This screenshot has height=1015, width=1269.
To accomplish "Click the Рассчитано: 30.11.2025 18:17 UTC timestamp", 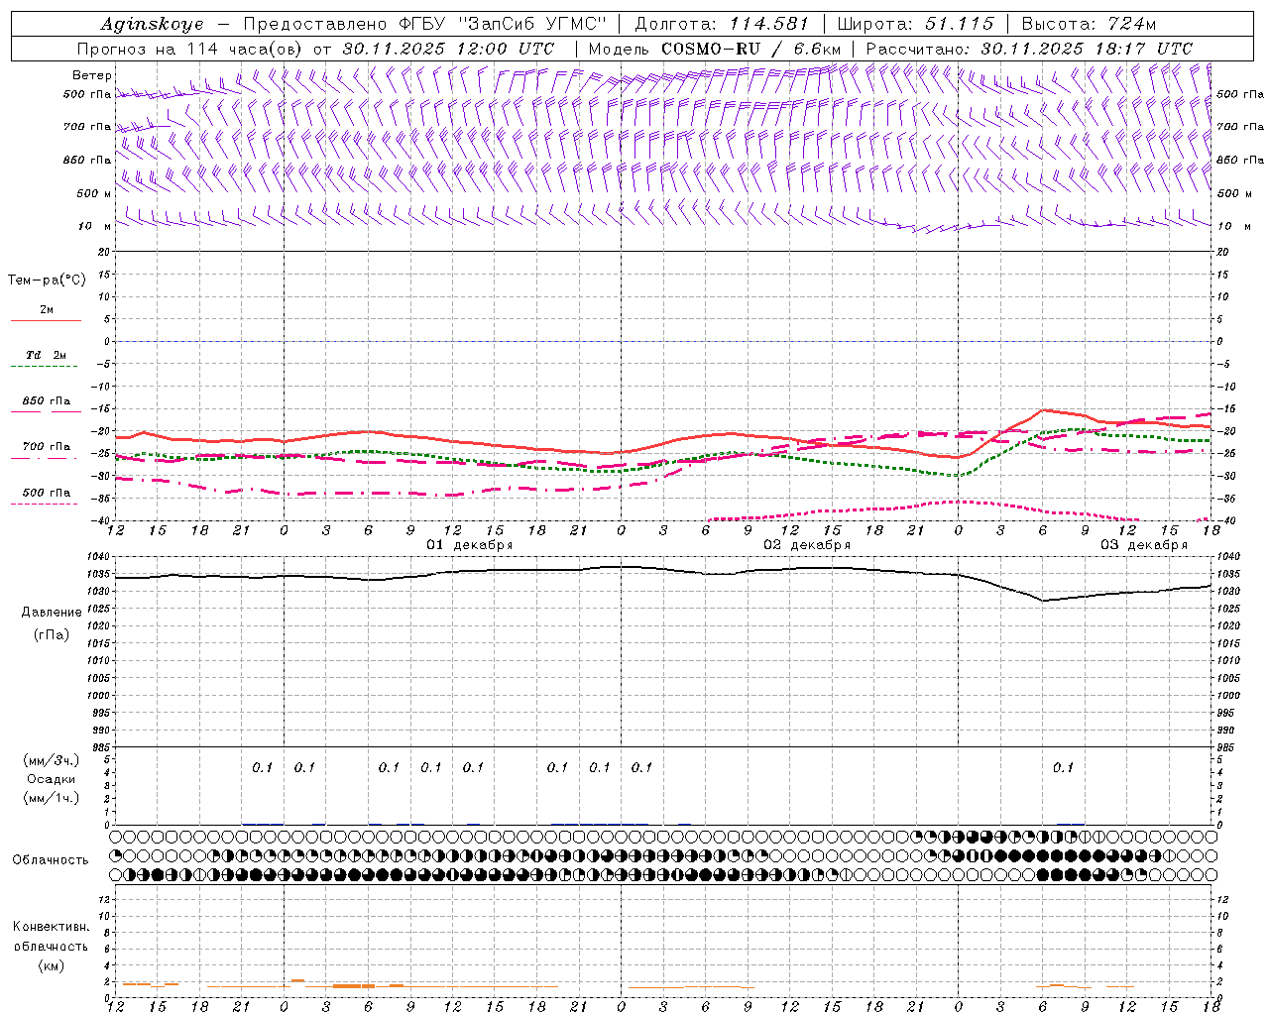I will [x=1029, y=49].
